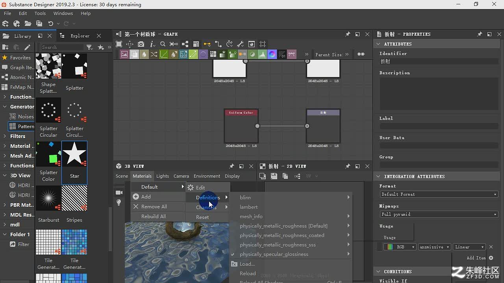Click Load... in definitions list
Screen dimensions: 504x283
(x=290, y=264)
